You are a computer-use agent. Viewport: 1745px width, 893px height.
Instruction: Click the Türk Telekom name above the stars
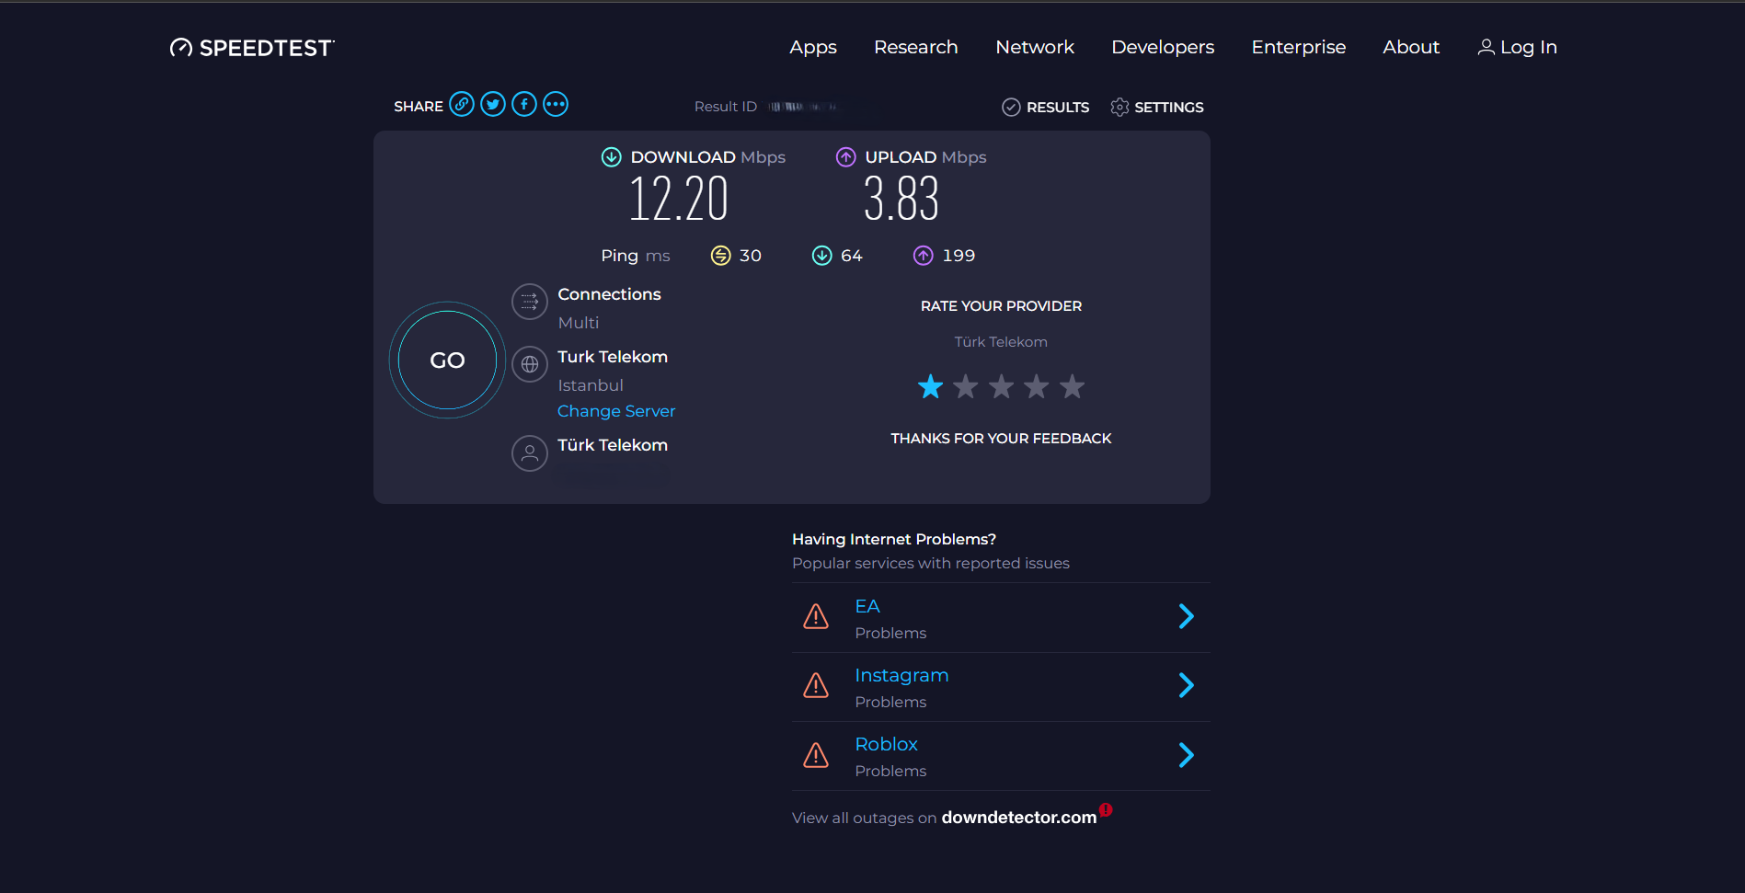click(x=1001, y=342)
